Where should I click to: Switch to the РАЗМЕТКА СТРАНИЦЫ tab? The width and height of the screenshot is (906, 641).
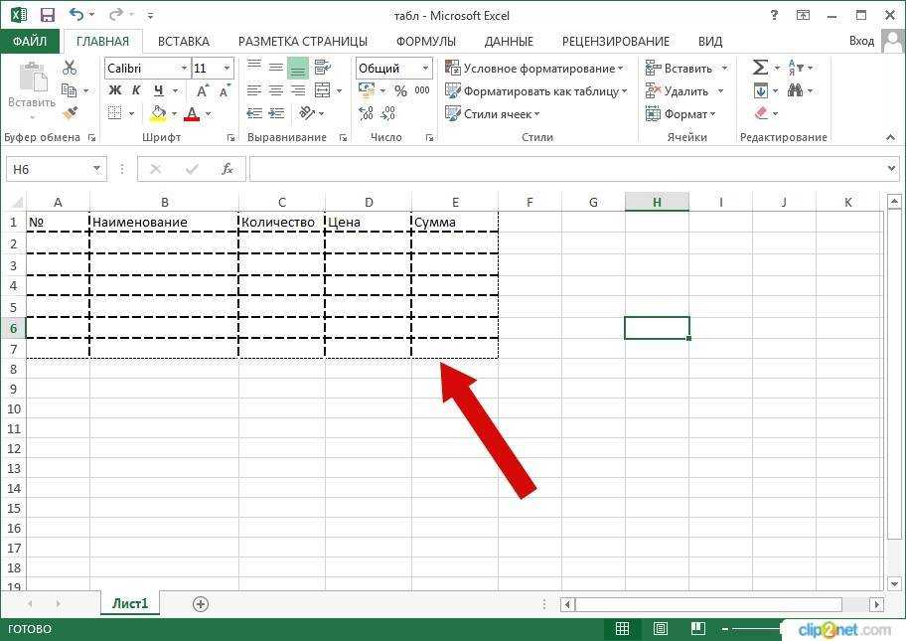coord(303,42)
